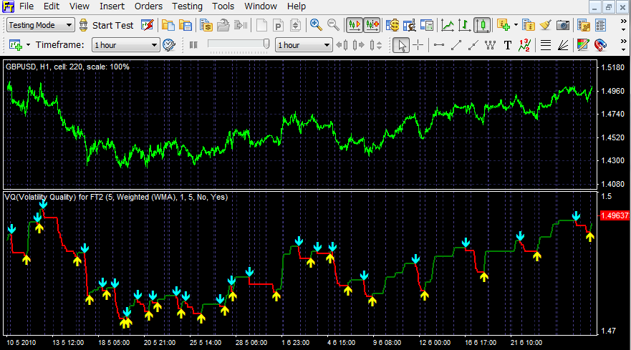The image size is (631, 350).
Task: Select the text label tool
Action: point(508,45)
